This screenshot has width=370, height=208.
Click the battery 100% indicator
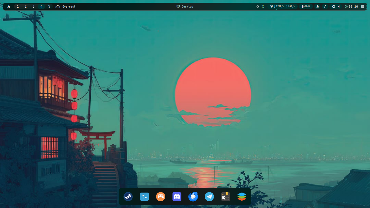click(306, 6)
